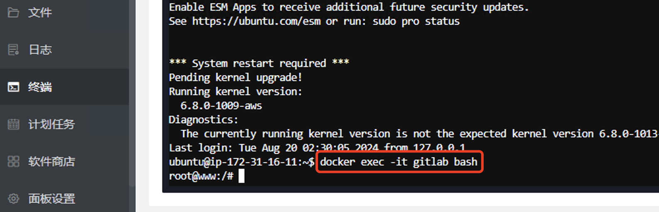This screenshot has height=212, width=659.
Task: Click the sudo pro status text
Action: [416, 22]
